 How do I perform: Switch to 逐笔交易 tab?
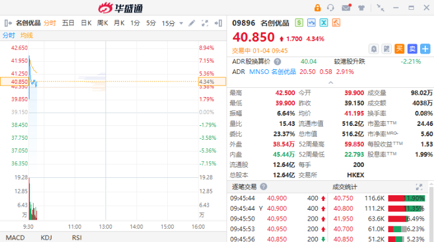[x=244, y=187]
